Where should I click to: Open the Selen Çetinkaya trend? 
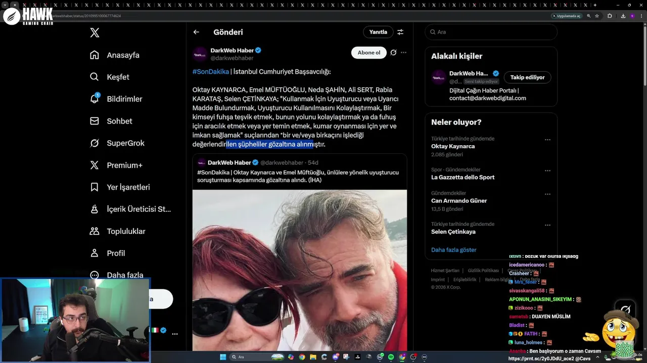pyautogui.click(x=453, y=232)
